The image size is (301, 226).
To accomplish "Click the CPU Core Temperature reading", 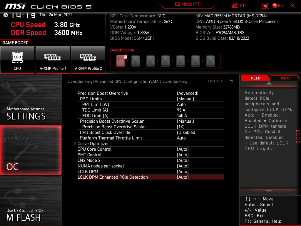I will [x=138, y=16].
